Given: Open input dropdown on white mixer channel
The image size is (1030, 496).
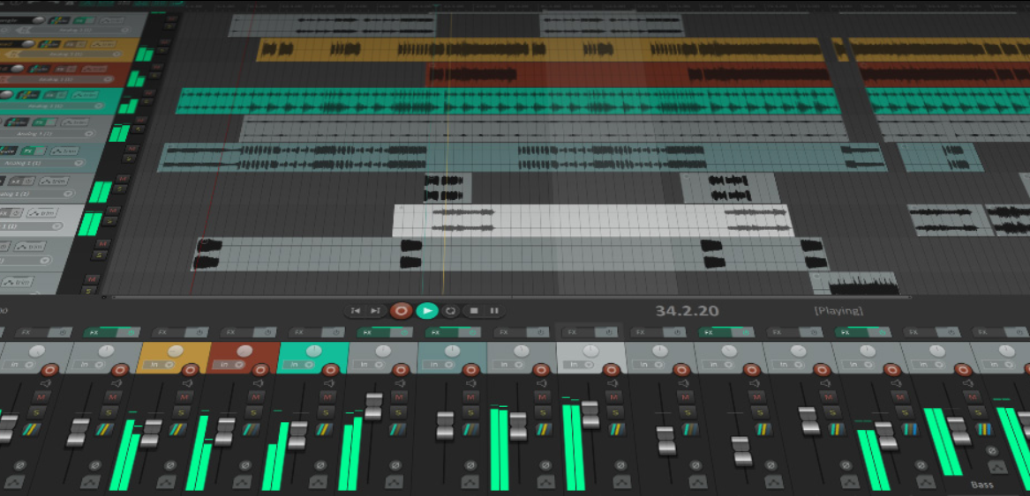Looking at the screenshot, I should [x=578, y=364].
